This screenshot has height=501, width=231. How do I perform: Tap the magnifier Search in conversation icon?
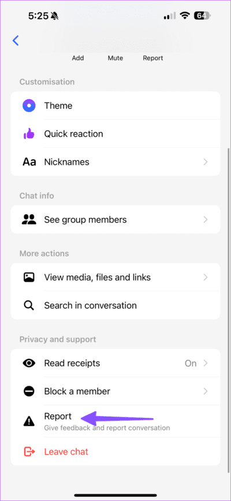29,305
